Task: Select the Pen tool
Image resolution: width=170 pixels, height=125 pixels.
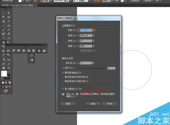Action: [3, 21]
